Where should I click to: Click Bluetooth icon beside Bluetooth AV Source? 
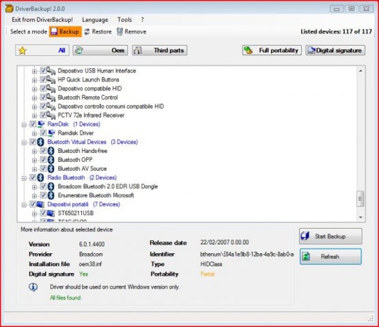tap(51, 169)
